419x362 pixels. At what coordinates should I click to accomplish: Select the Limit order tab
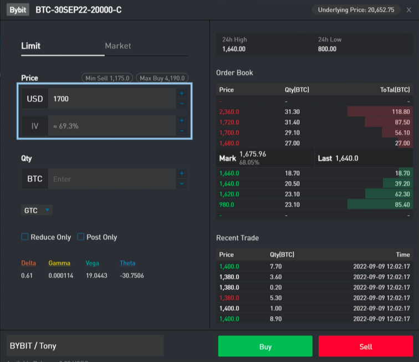31,46
